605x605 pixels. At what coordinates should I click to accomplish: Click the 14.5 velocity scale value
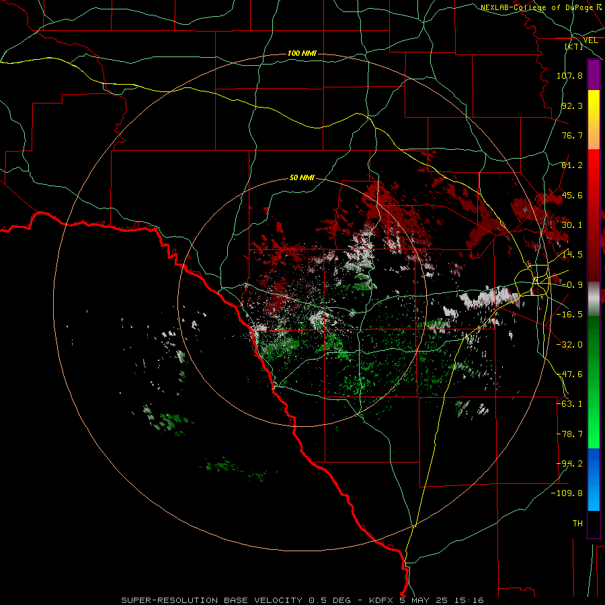572,255
